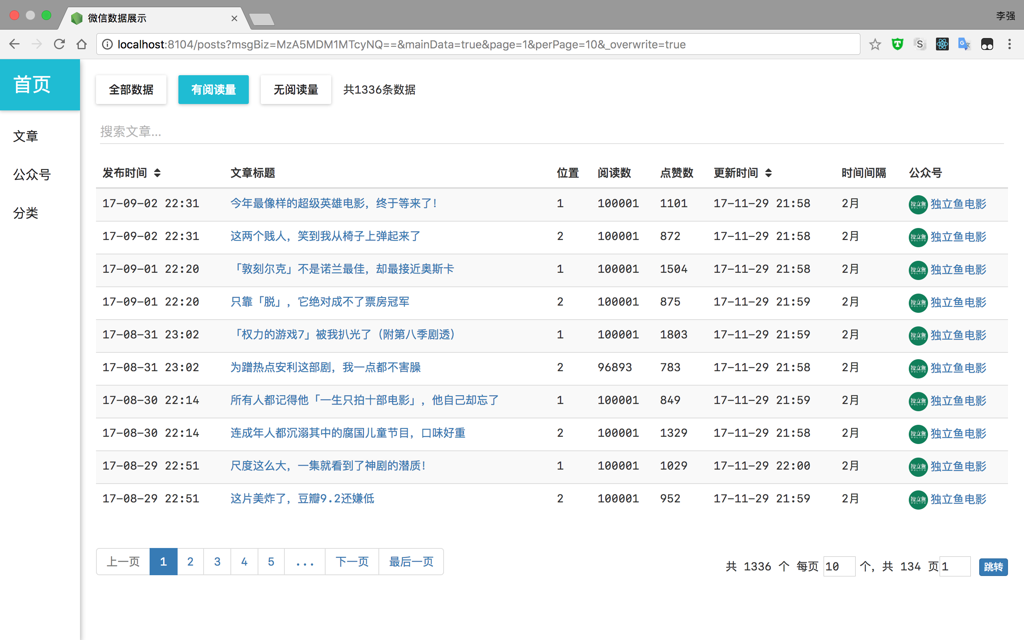The image size is (1024, 640).
Task: Open the Google Translate extension icon
Action: click(964, 44)
